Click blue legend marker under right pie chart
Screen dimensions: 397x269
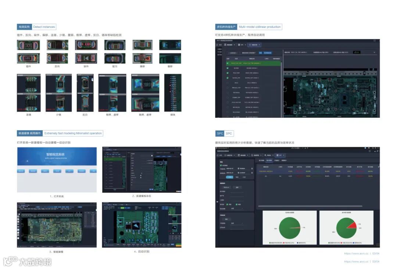(x=354, y=243)
